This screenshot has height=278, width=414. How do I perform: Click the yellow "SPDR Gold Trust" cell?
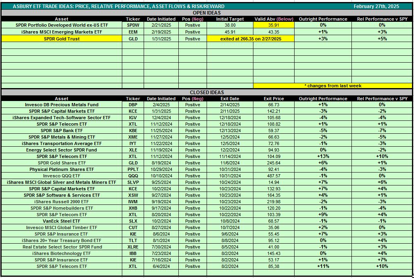(x=62, y=39)
